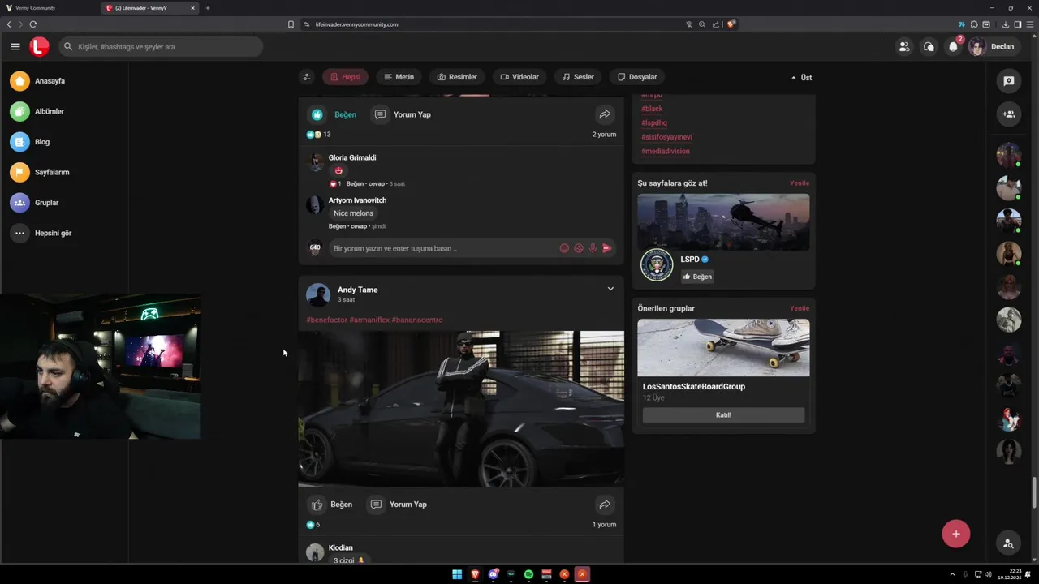Send the comment with the paper-plane icon
The width and height of the screenshot is (1039, 584).
[x=606, y=248]
